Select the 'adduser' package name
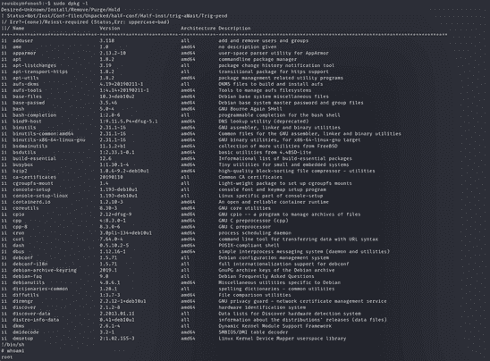Viewport: 490px width, 361px height. coord(23,40)
